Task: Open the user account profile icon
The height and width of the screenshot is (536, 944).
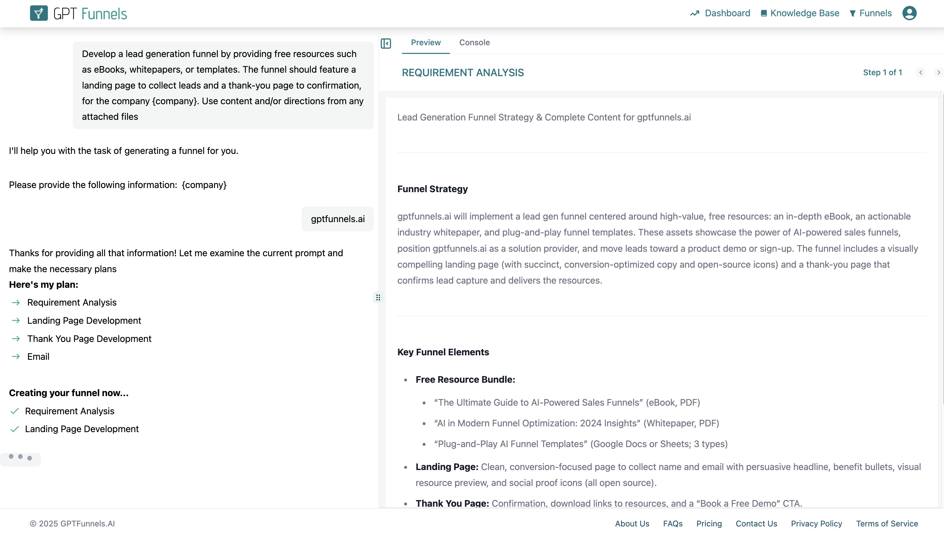Action: coord(909,13)
